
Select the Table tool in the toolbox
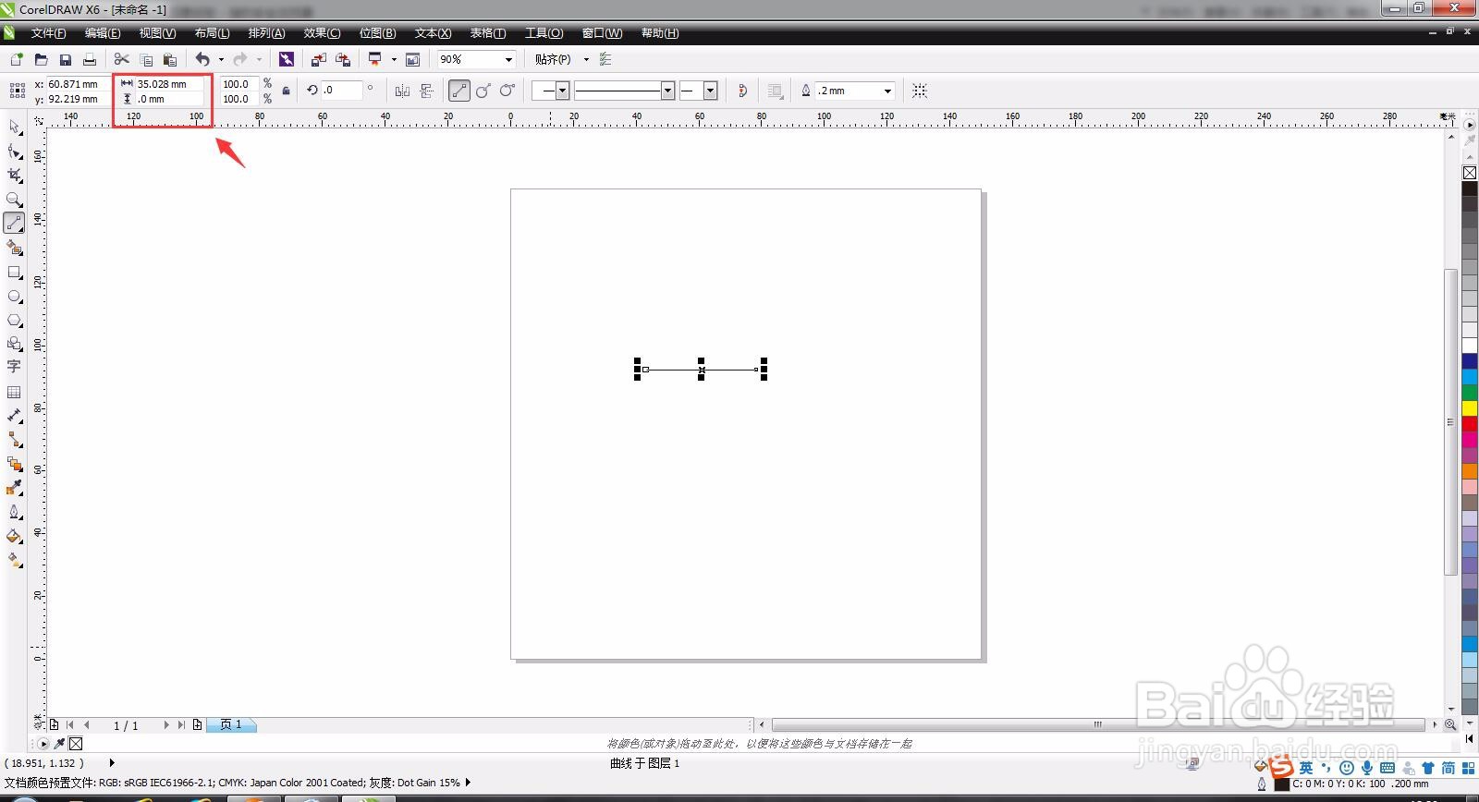14,392
